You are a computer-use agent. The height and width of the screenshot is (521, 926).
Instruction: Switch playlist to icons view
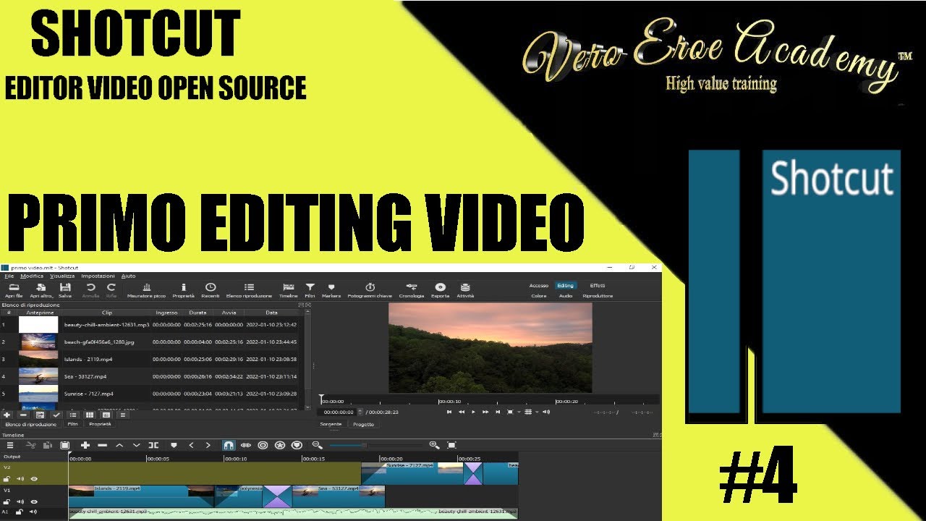[x=106, y=415]
